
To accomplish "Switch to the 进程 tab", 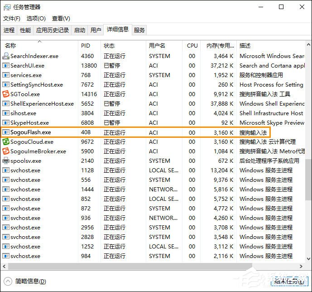I will (x=9, y=30).
